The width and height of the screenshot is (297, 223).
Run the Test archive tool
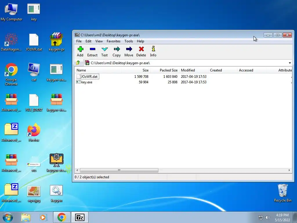(104, 51)
